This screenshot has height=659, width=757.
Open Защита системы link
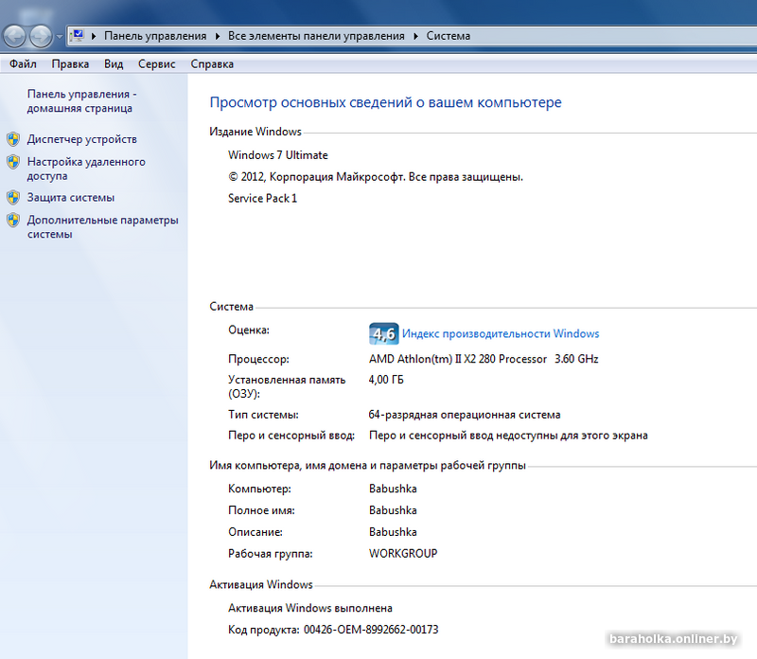point(70,198)
